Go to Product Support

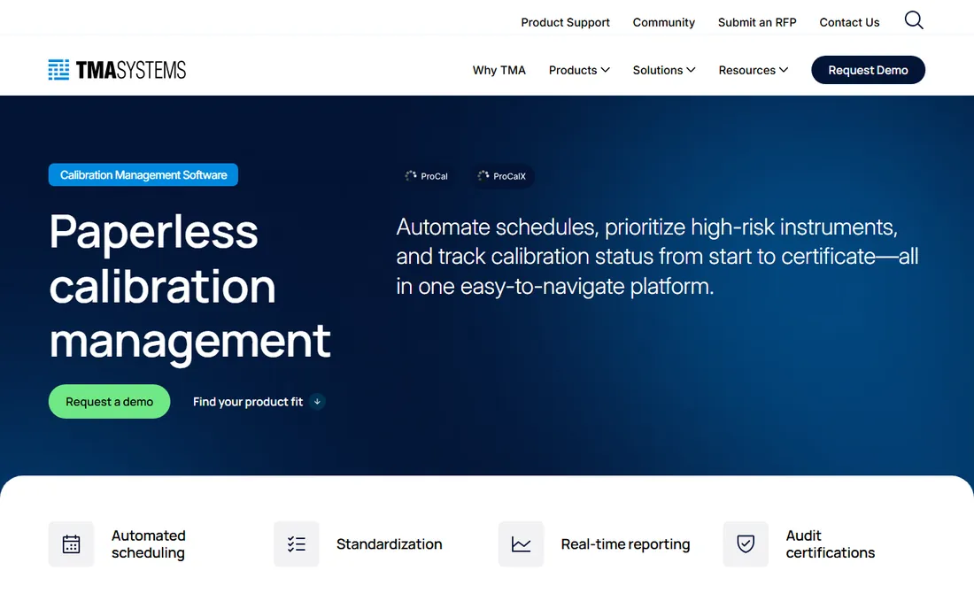pyautogui.click(x=565, y=22)
